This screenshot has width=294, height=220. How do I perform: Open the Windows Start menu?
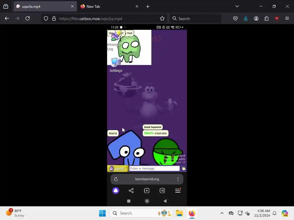pos(102,213)
